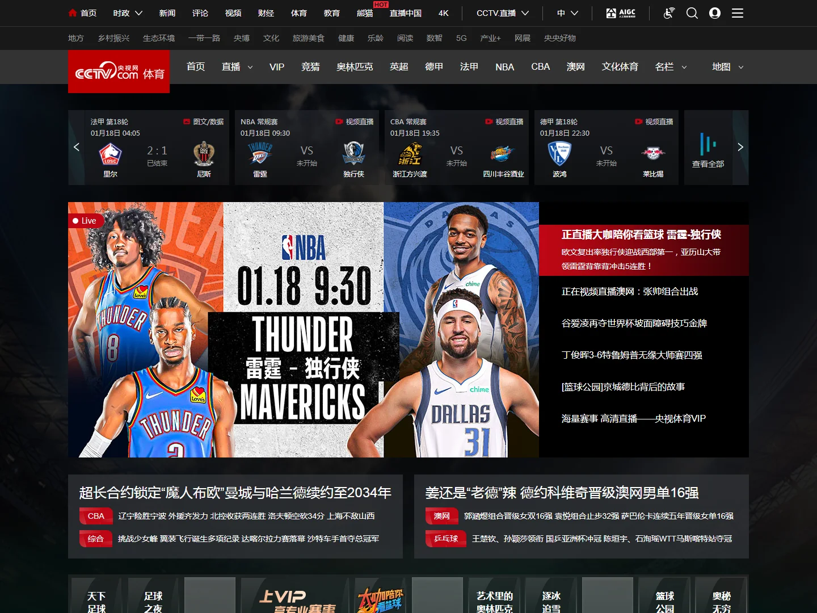Open the 乡村振兴 sub-navigation link
The image size is (817, 613).
[113, 38]
